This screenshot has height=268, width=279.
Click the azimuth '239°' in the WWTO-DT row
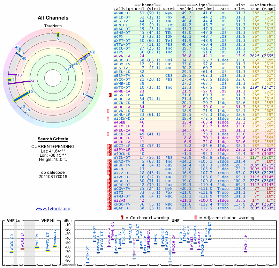[x=255, y=88]
